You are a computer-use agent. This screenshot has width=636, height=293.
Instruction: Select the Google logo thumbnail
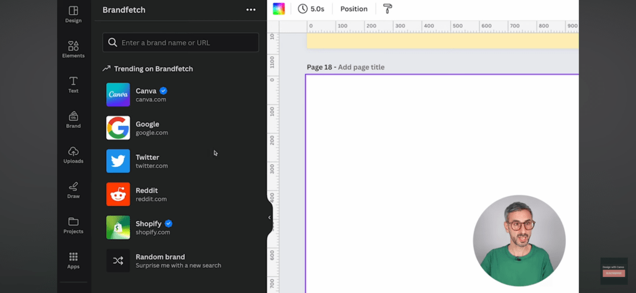pos(118,128)
